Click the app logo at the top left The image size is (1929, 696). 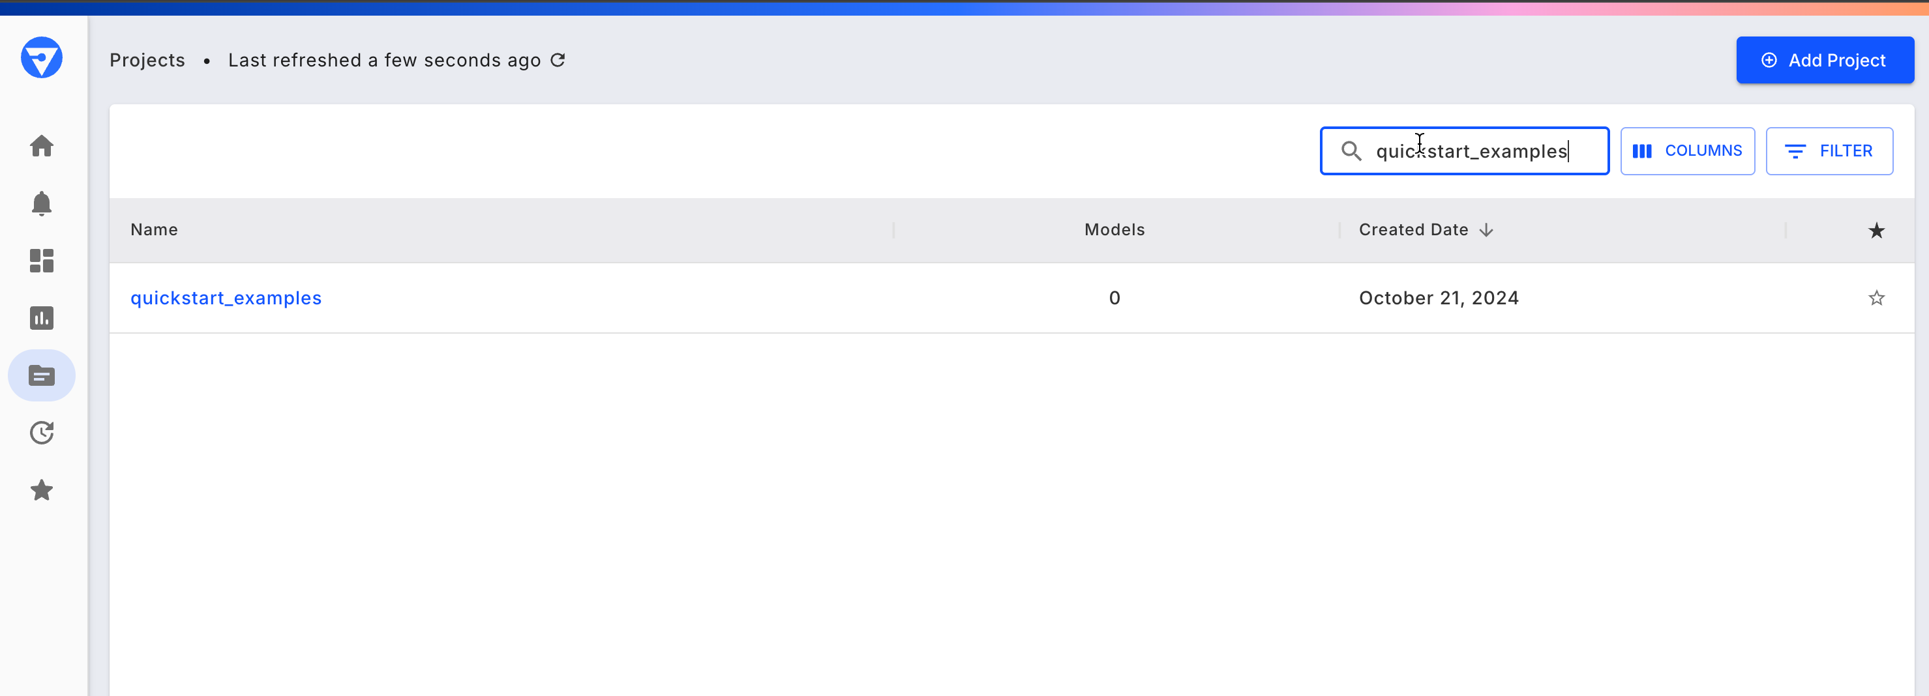pos(42,57)
